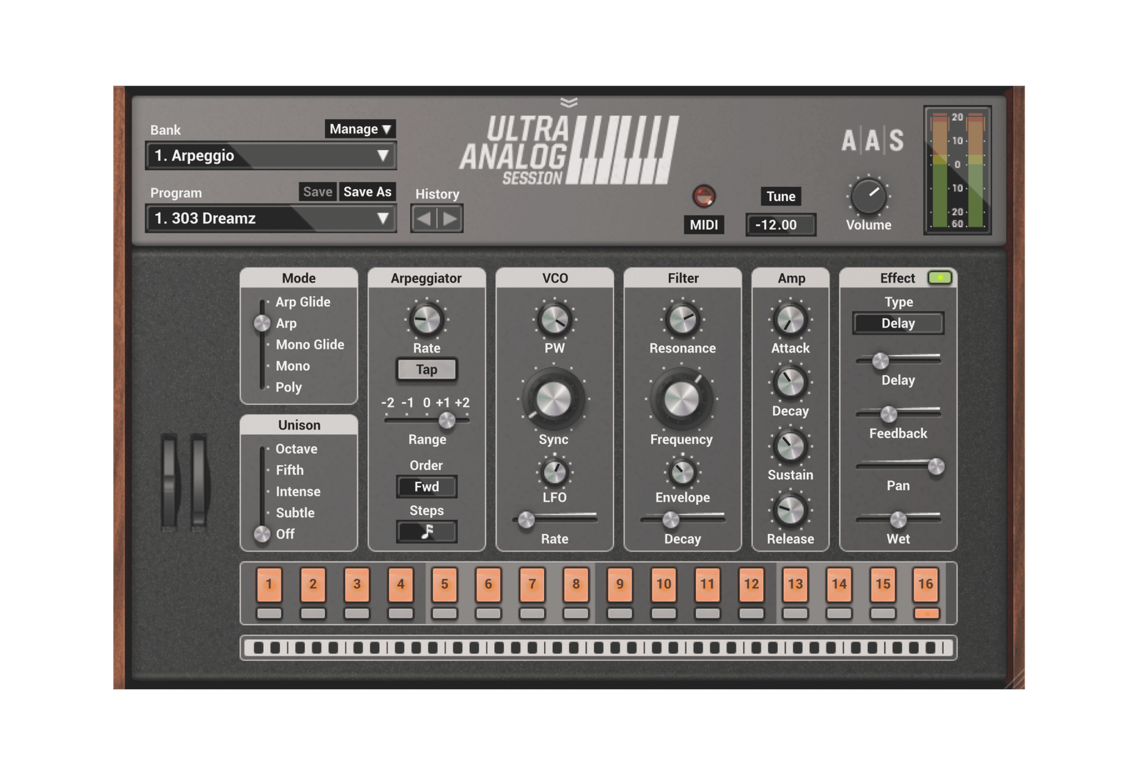Click the Filter Envelope knob

[x=682, y=472]
